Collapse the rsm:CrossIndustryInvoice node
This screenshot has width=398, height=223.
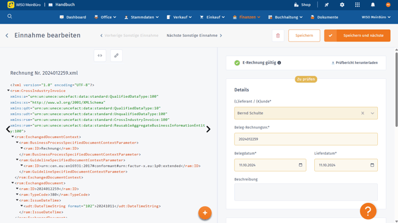pos(8,91)
